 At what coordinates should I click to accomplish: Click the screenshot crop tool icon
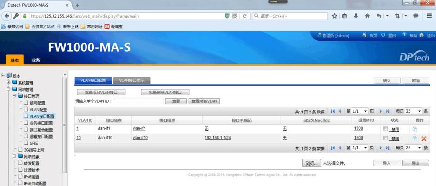click(x=397, y=16)
